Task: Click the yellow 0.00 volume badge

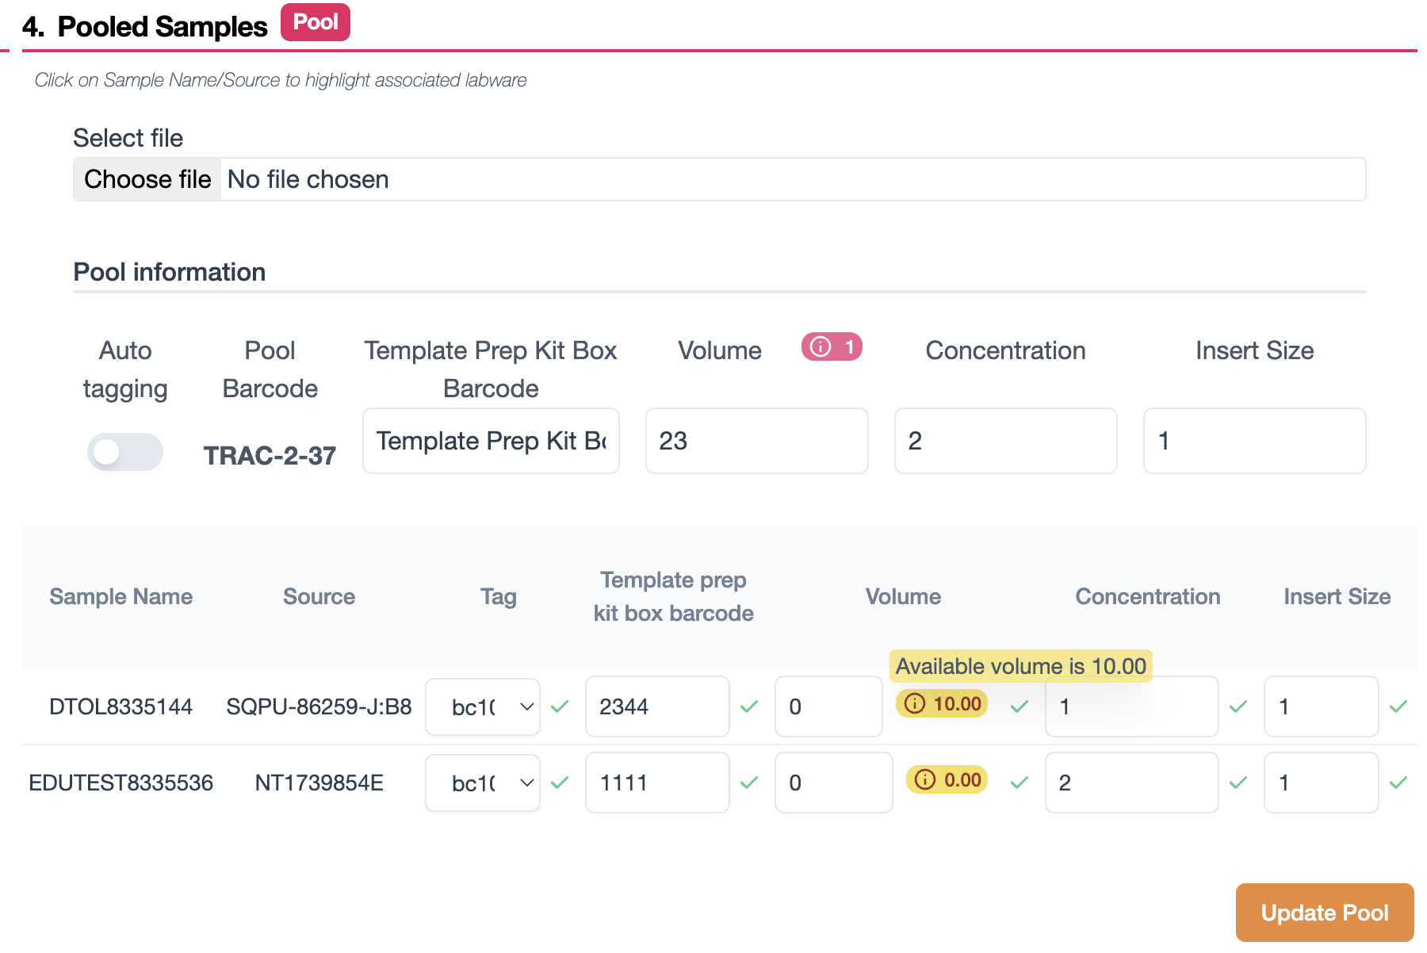Action: pos(947,780)
